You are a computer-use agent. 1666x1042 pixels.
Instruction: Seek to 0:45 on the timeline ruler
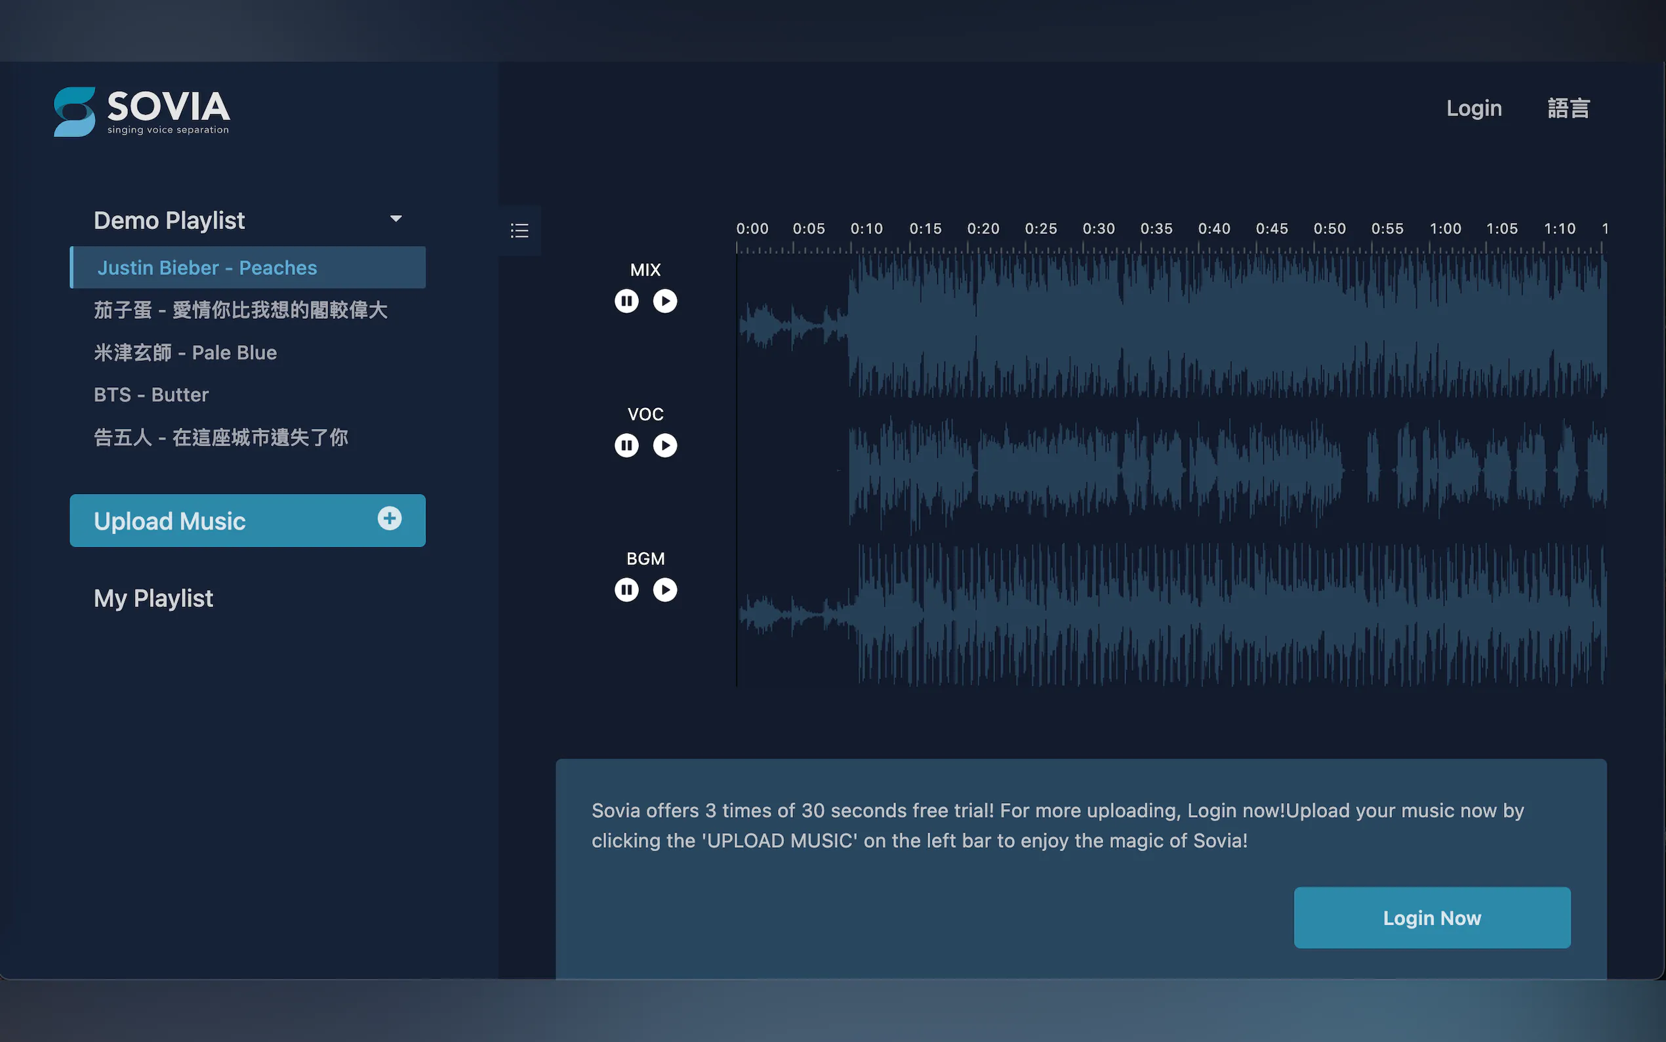tap(1271, 229)
